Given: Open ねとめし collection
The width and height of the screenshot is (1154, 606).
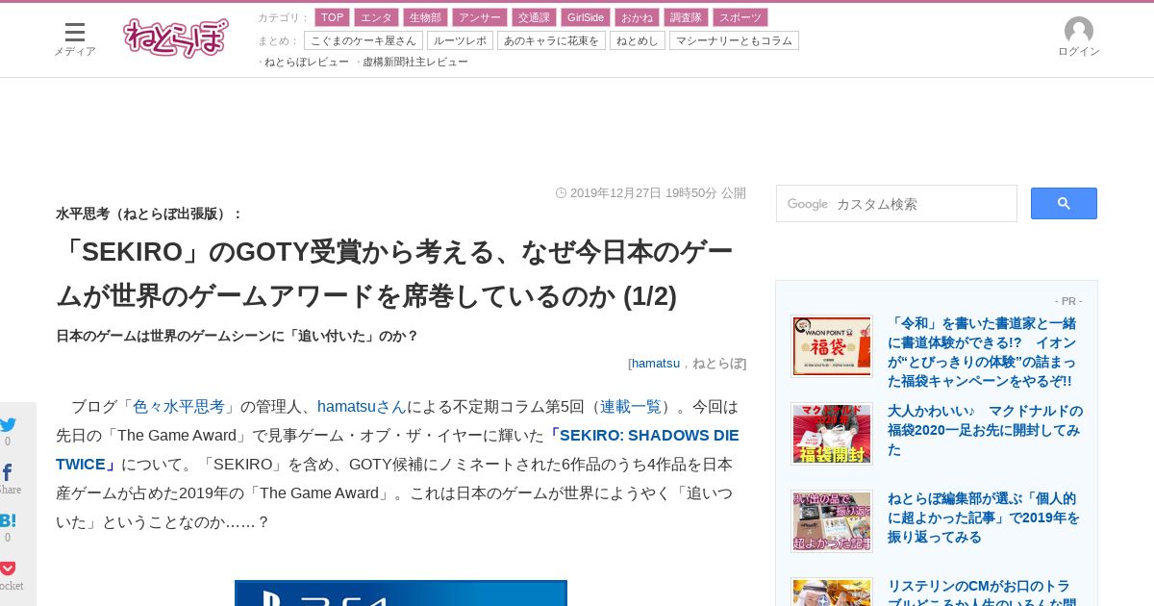Looking at the screenshot, I should pos(638,40).
